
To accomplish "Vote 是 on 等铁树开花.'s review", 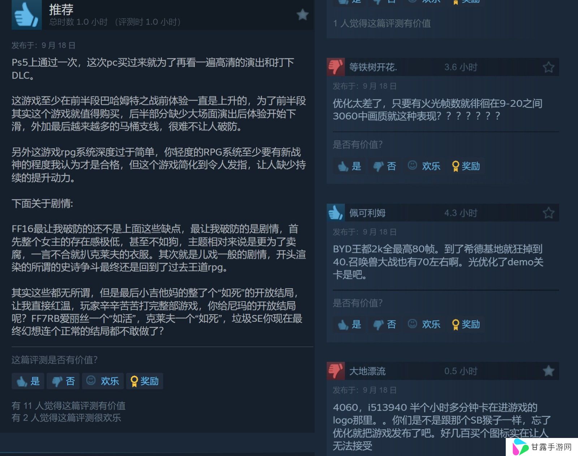I will 349,166.
